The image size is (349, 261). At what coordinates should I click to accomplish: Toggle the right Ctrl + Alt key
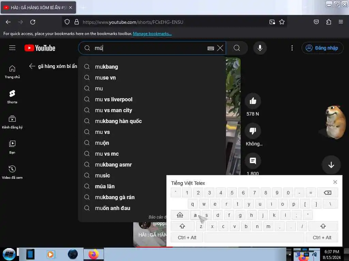coord(322,238)
